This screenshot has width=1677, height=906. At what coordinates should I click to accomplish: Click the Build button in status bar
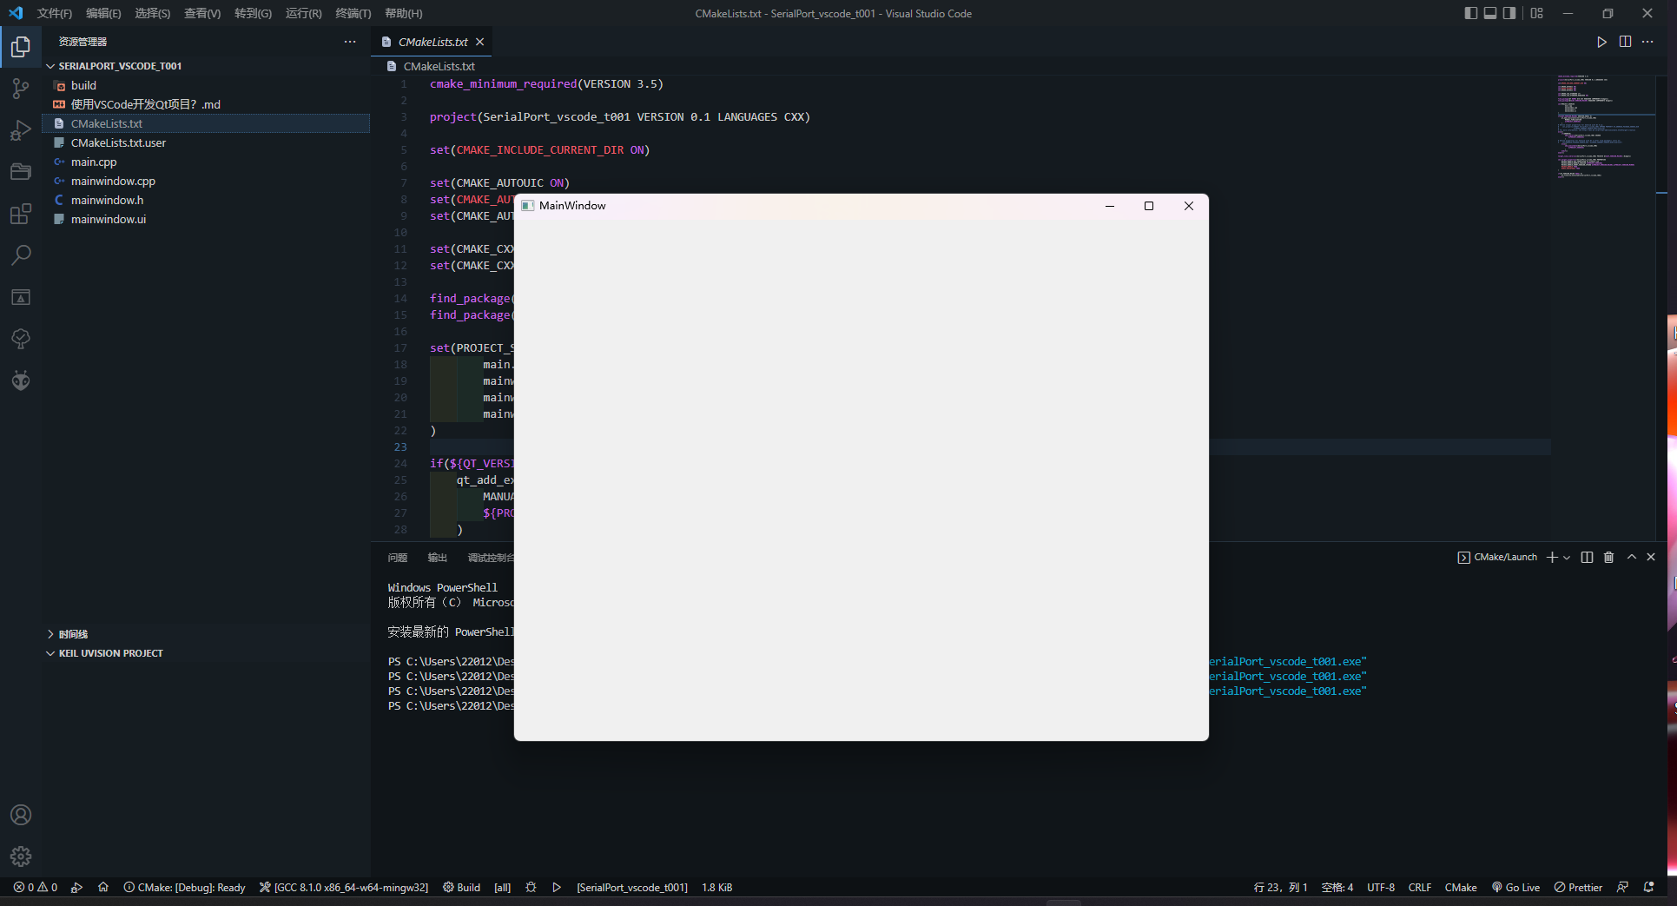pos(461,888)
